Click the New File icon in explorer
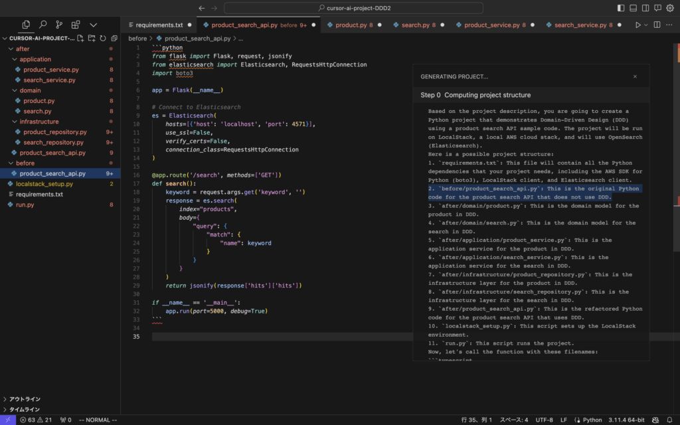The height and width of the screenshot is (425, 680). click(80, 38)
